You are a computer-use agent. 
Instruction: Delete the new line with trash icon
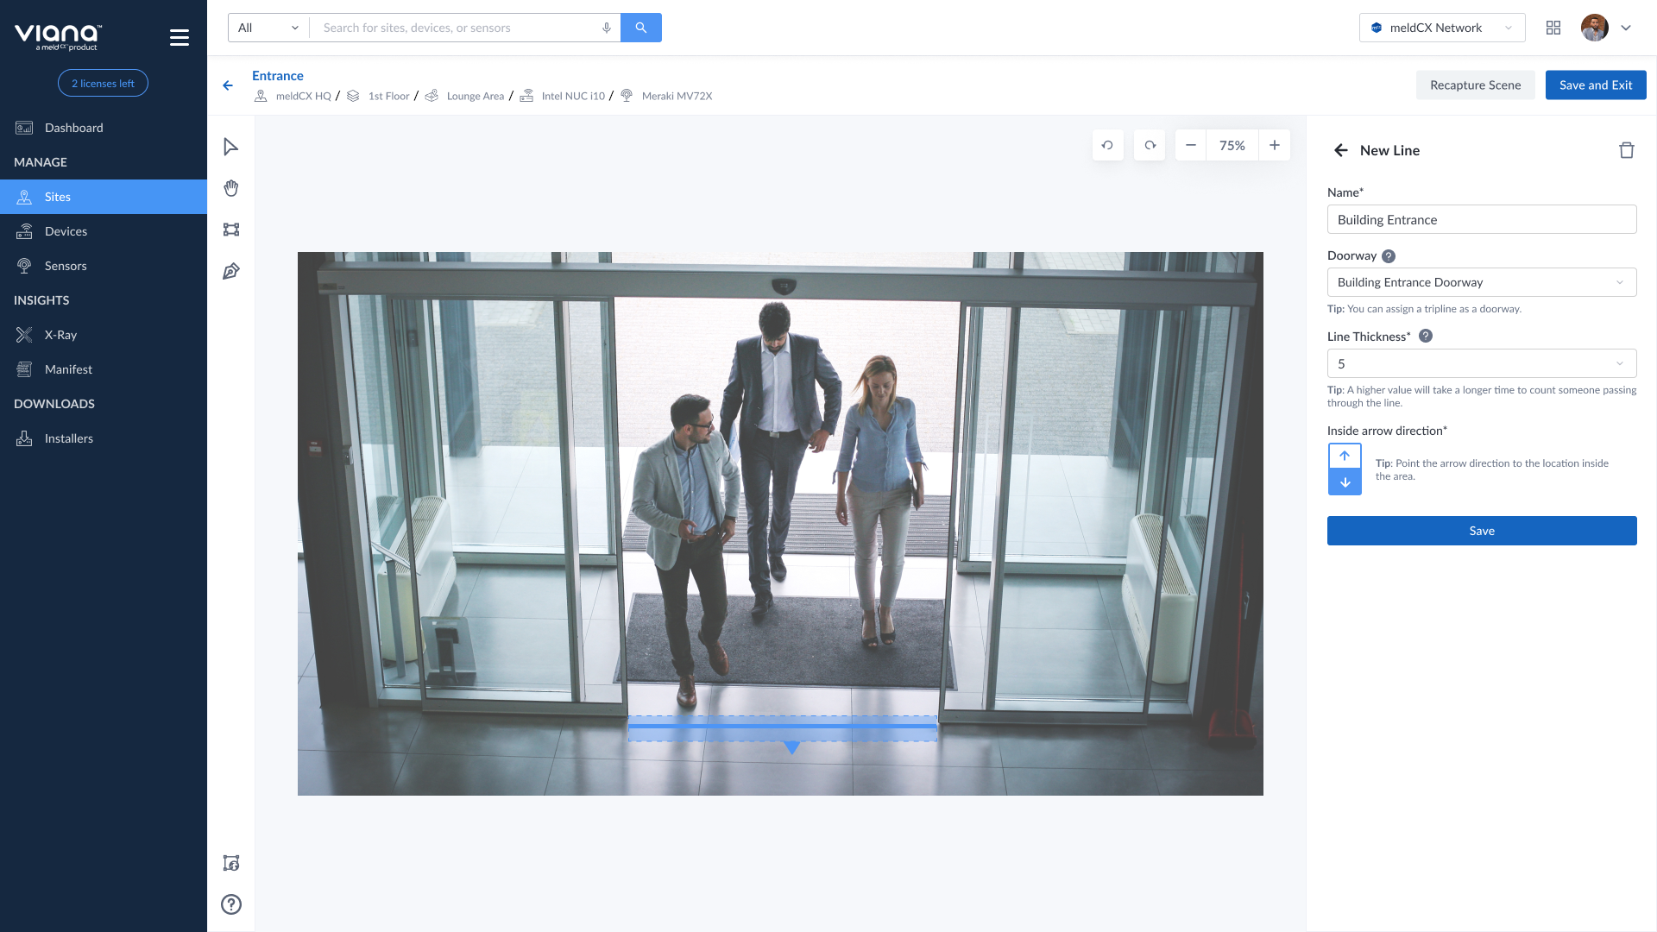coord(1626,150)
